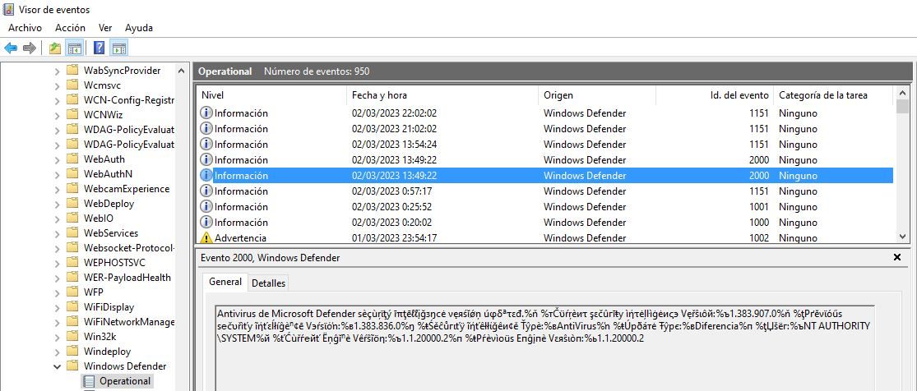This screenshot has height=391, width=917.
Task: Expand the WFP tree node
Action: pos(57,292)
